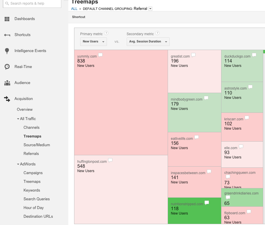Open the Dashboards section via its grid icon
The width and height of the screenshot is (265, 225).
pos(7,19)
